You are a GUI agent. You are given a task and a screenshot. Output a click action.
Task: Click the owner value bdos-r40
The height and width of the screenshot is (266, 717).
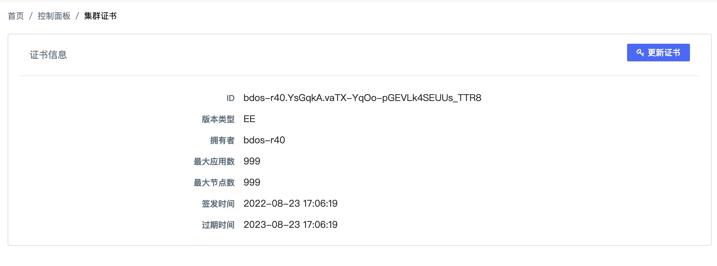click(x=264, y=140)
